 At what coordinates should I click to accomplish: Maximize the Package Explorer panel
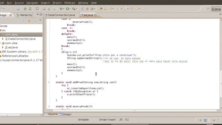pyautogui.click(x=41, y=15)
